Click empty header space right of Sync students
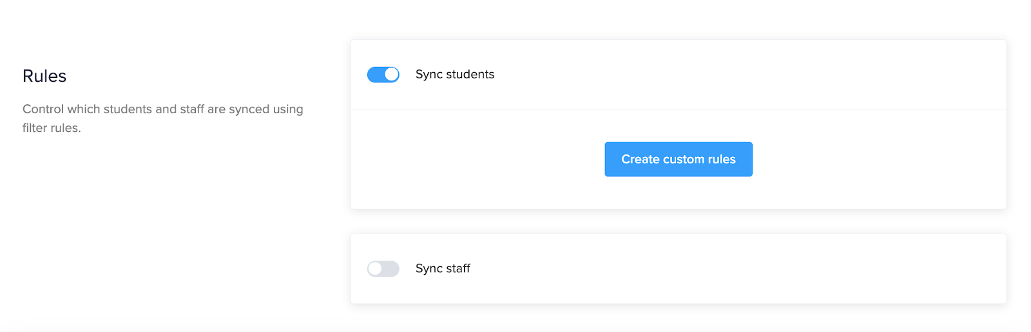This screenshot has width=1031, height=332. [747, 75]
